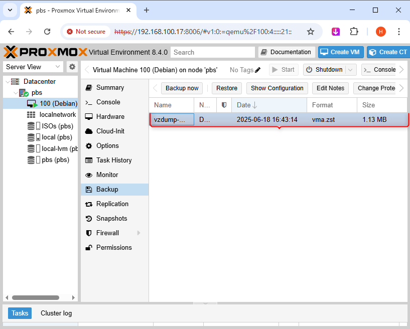This screenshot has width=410, height=329.
Task: Open the Chrome tab search dropdown
Action: [x=10, y=10]
